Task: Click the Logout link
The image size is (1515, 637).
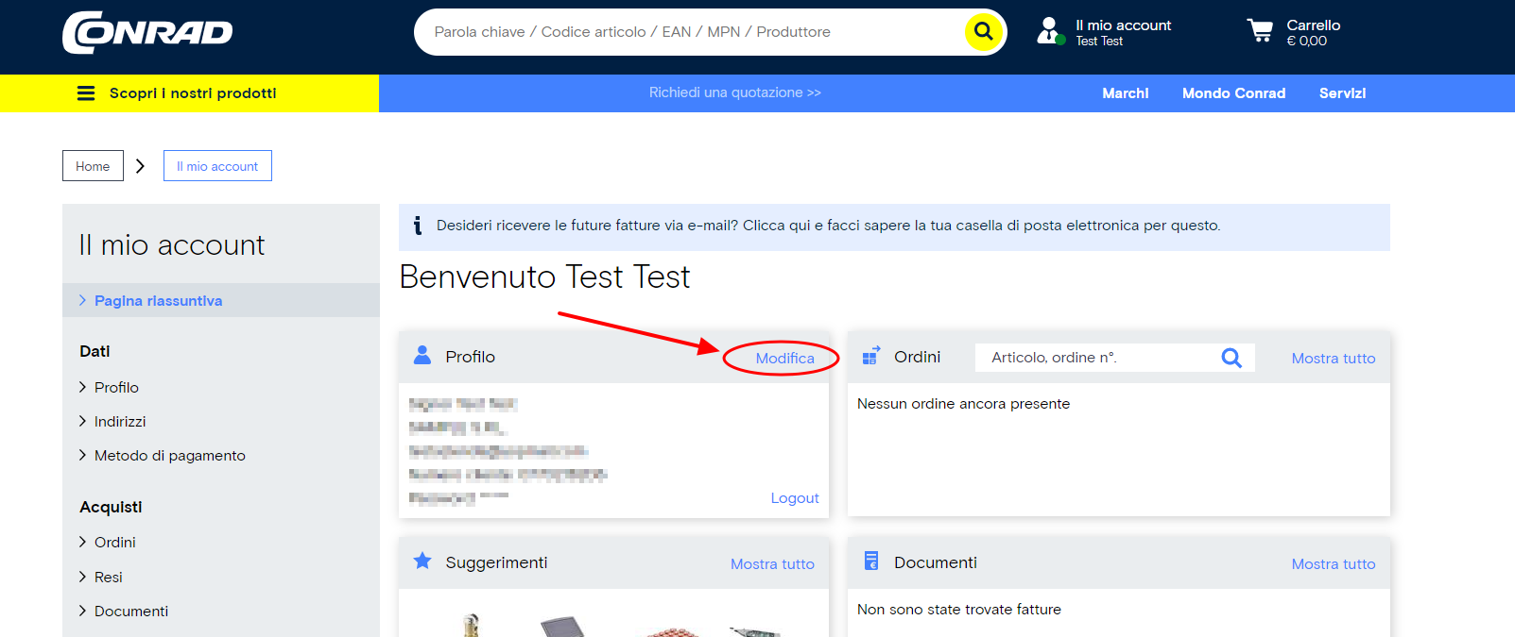Action: coord(794,498)
